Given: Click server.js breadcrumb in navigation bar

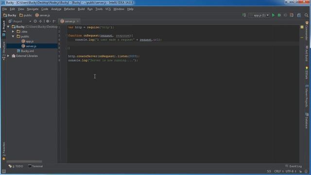Looking at the screenshot, I should click(x=42, y=15).
